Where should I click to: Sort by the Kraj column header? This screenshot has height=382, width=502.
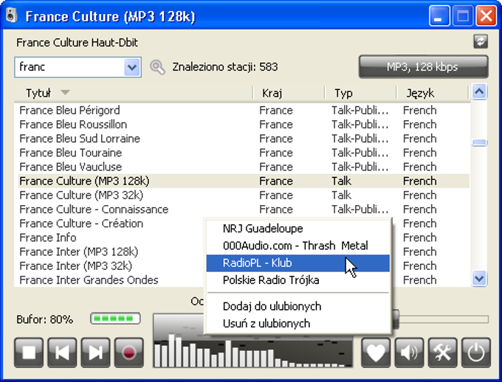[x=289, y=93]
